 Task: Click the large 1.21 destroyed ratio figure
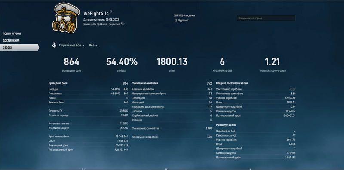273,62
